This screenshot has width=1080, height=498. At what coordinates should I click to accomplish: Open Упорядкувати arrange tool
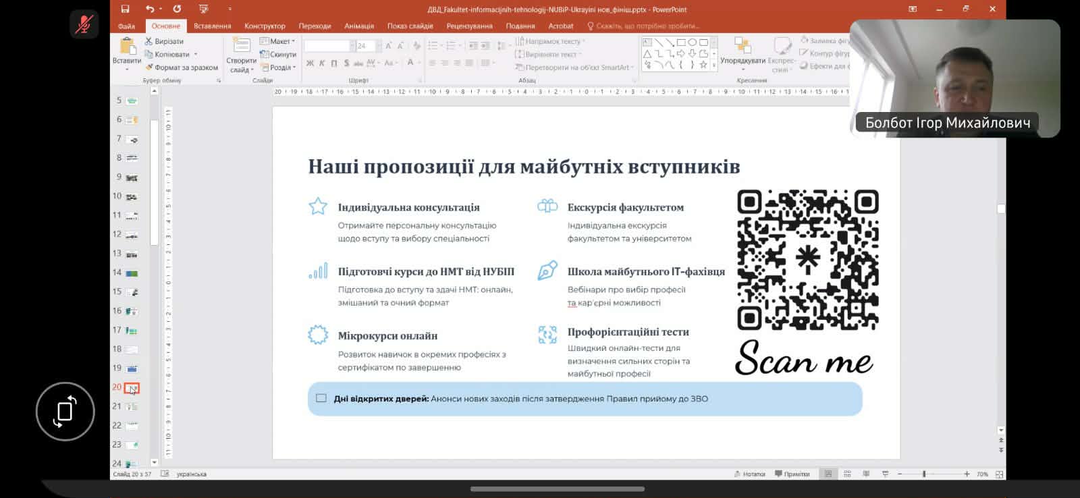pos(742,51)
